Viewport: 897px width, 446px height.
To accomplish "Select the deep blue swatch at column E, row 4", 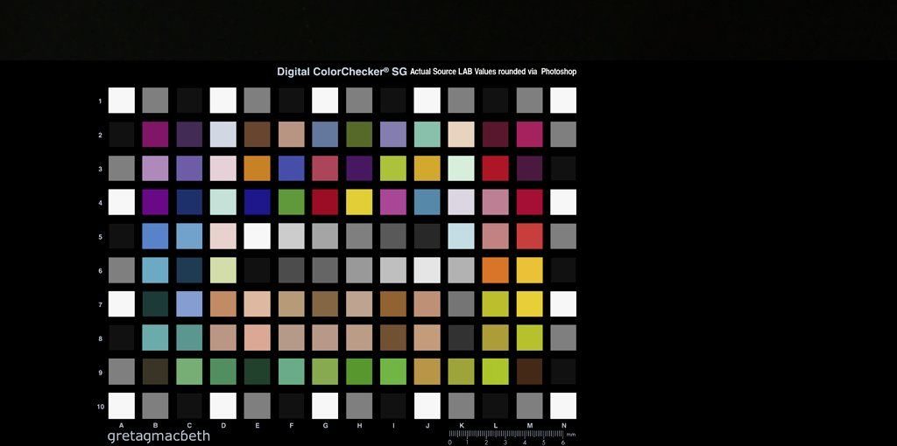I will coord(257,202).
